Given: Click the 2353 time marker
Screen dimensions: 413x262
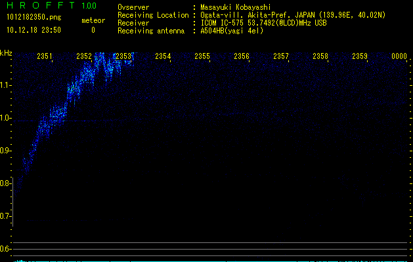Looking at the screenshot, I should 123,56.
